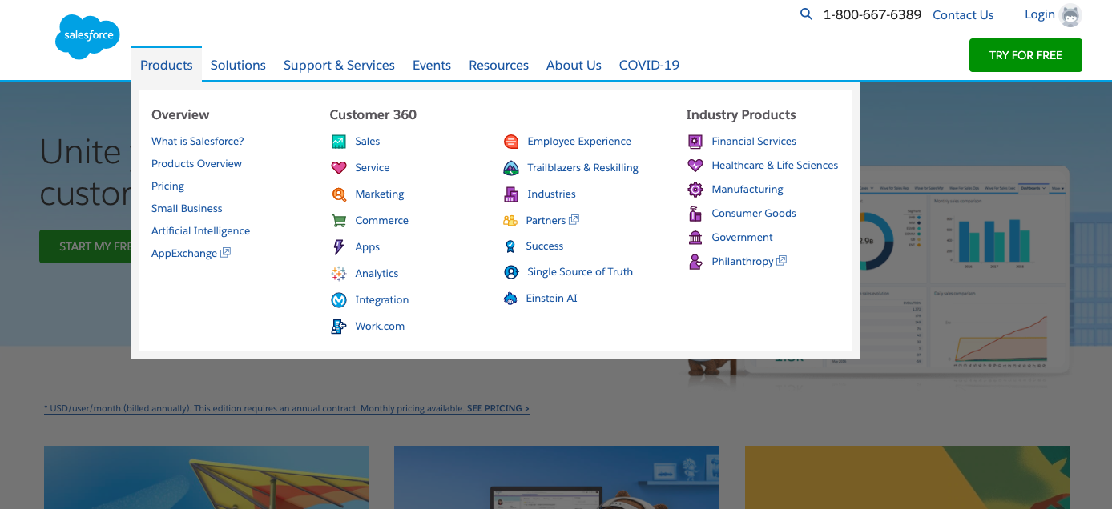The width and height of the screenshot is (1112, 509).
Task: Open the Support & Services menu
Action: point(339,65)
